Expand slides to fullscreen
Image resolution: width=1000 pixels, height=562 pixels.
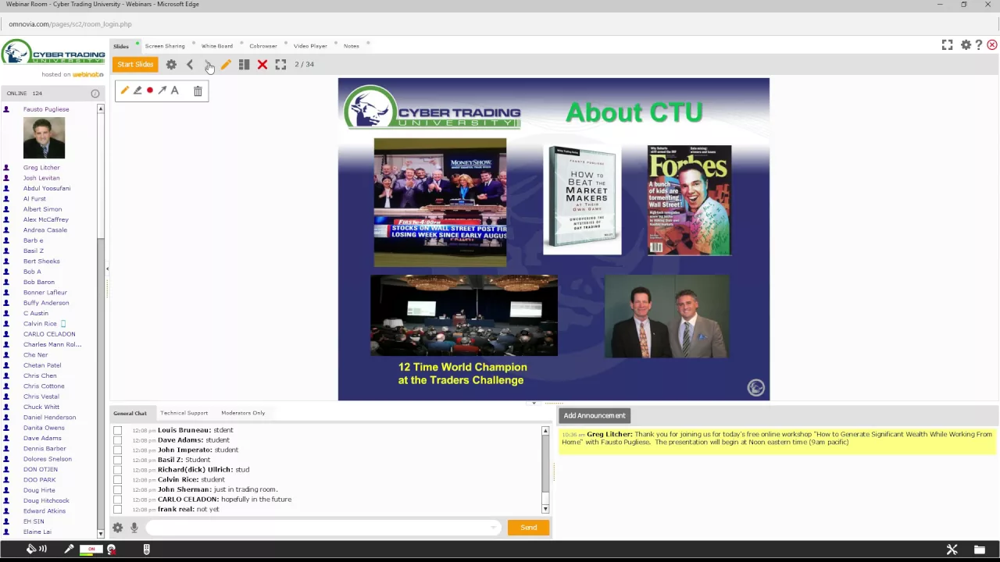tap(280, 65)
